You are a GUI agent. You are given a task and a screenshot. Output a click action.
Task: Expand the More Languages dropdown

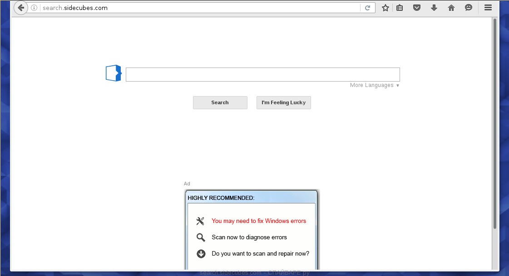click(x=375, y=85)
